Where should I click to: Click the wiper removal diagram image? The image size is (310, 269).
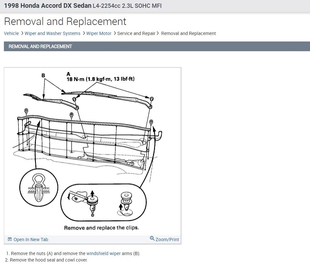92,151
